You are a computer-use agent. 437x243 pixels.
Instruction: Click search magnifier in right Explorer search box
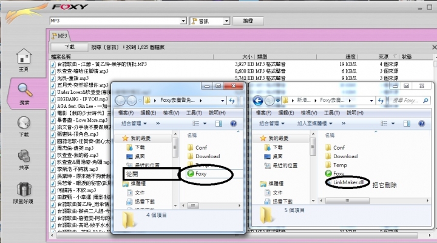(x=425, y=101)
